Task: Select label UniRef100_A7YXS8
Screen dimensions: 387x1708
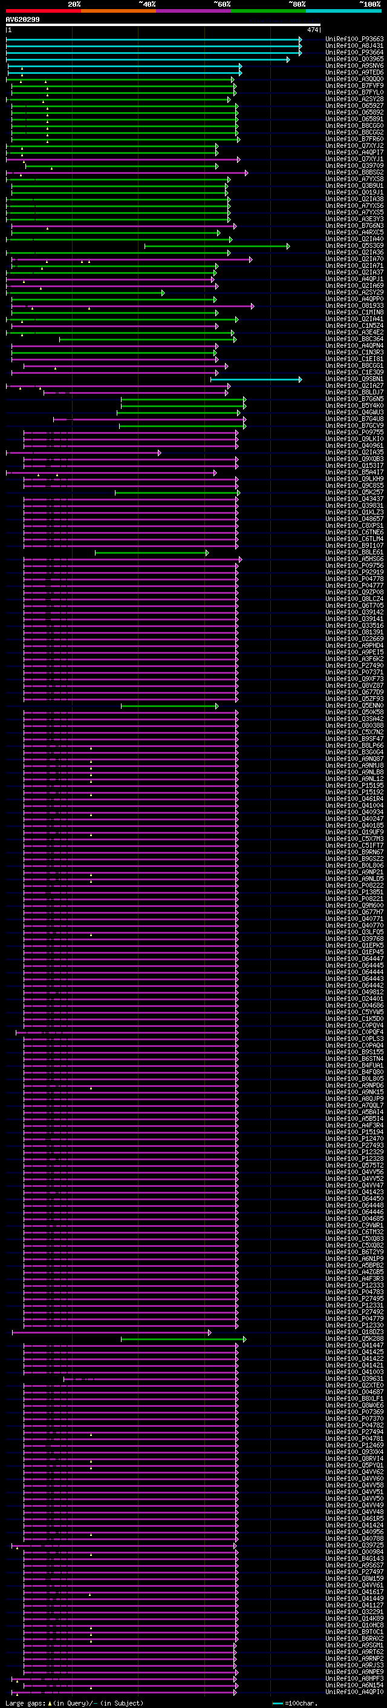Action: 354,179
